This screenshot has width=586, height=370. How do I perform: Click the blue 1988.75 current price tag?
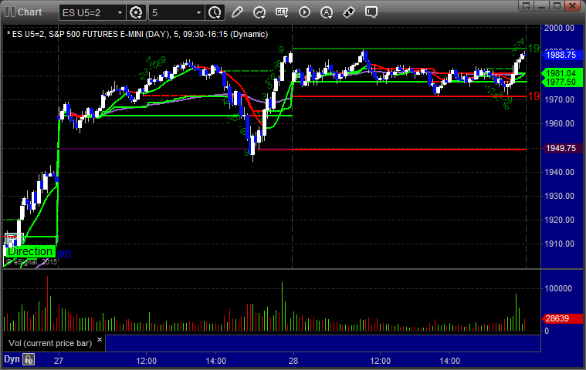coord(561,55)
